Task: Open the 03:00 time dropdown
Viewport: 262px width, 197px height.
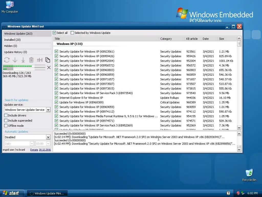Action: click(48, 144)
